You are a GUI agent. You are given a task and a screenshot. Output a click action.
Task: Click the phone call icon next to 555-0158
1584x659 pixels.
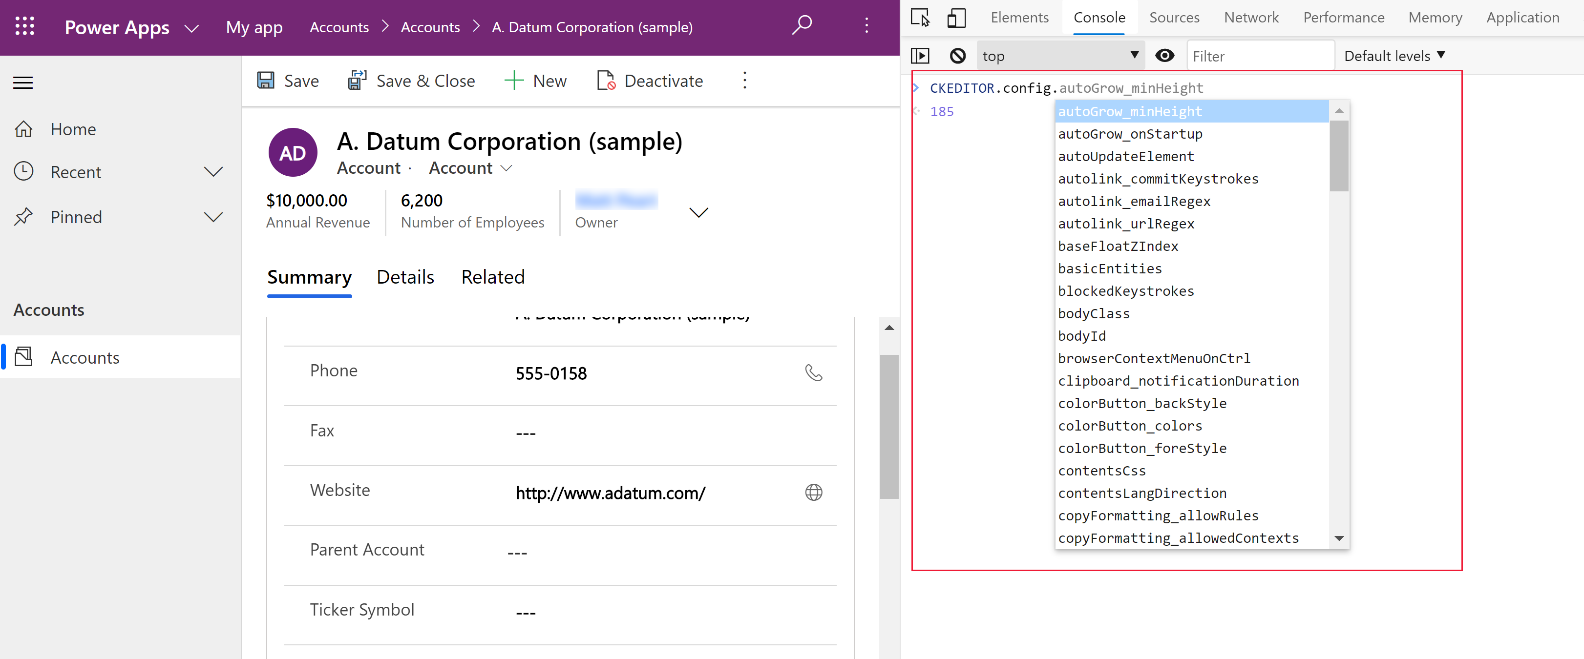click(x=815, y=372)
